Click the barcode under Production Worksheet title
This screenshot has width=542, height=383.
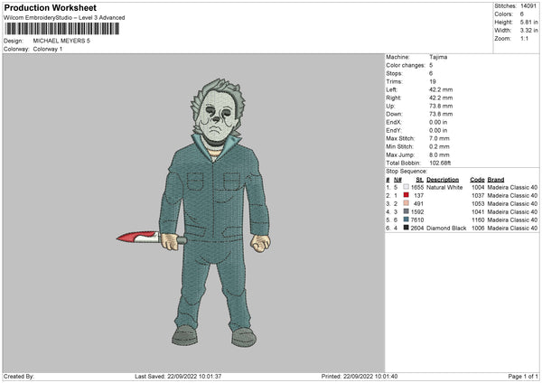pos(62,29)
